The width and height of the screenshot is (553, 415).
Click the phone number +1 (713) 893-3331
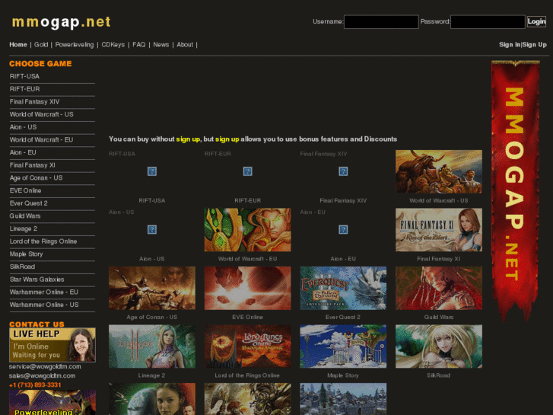click(x=35, y=385)
